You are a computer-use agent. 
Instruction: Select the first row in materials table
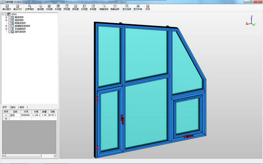[29, 115]
